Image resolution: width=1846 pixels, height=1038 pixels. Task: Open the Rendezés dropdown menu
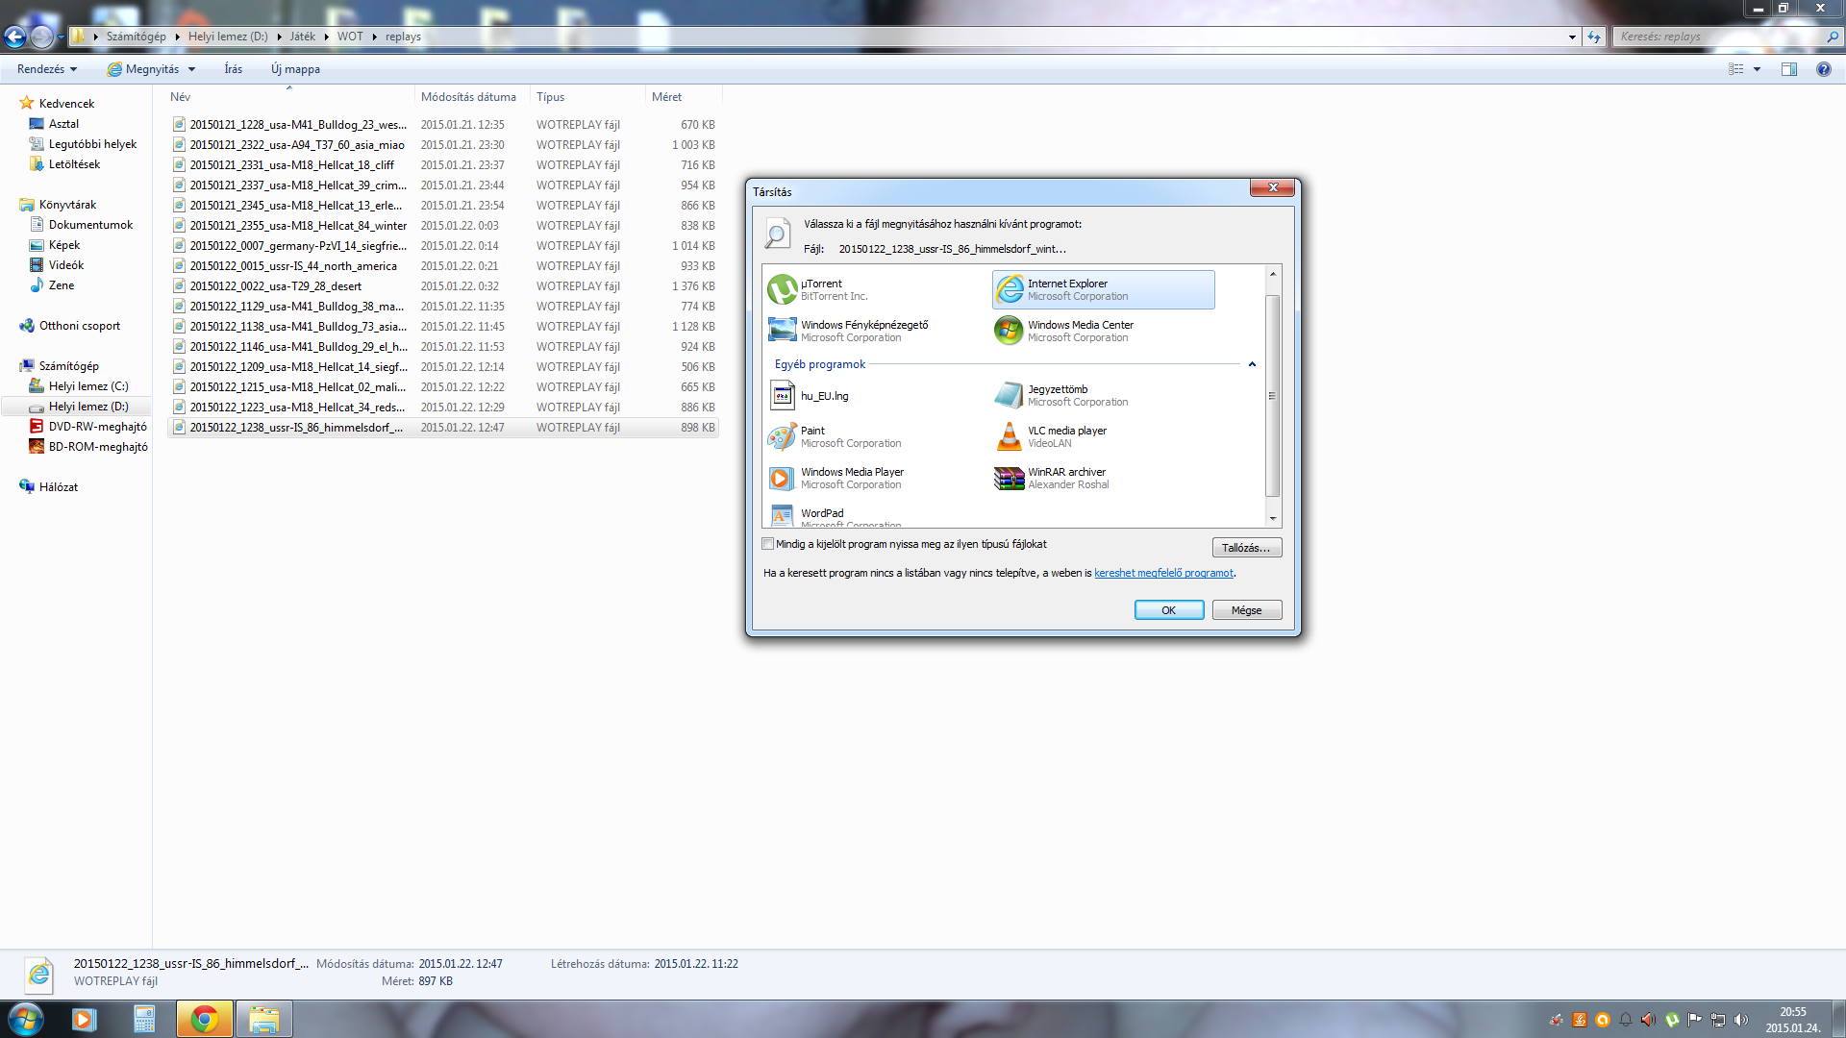coord(46,69)
